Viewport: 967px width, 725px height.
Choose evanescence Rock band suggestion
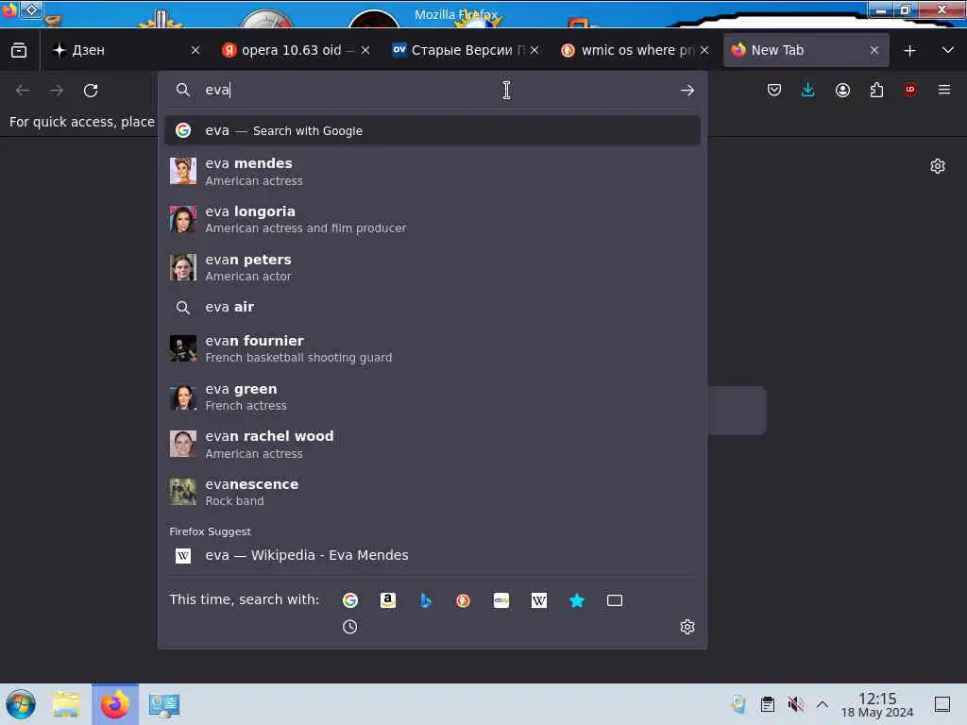433,492
